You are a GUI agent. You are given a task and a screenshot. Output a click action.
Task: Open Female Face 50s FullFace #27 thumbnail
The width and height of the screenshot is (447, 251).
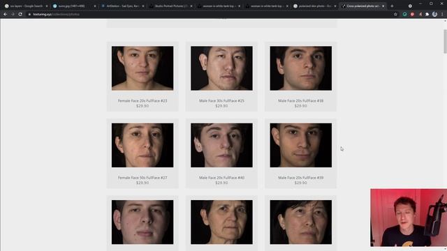pyautogui.click(x=142, y=145)
